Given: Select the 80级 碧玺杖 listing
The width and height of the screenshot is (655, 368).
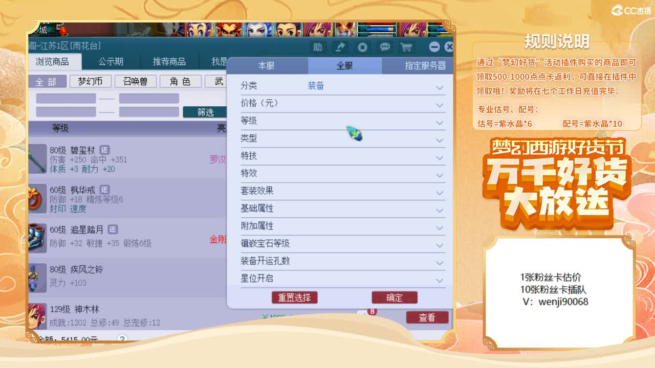Looking at the screenshot, I should [128, 159].
